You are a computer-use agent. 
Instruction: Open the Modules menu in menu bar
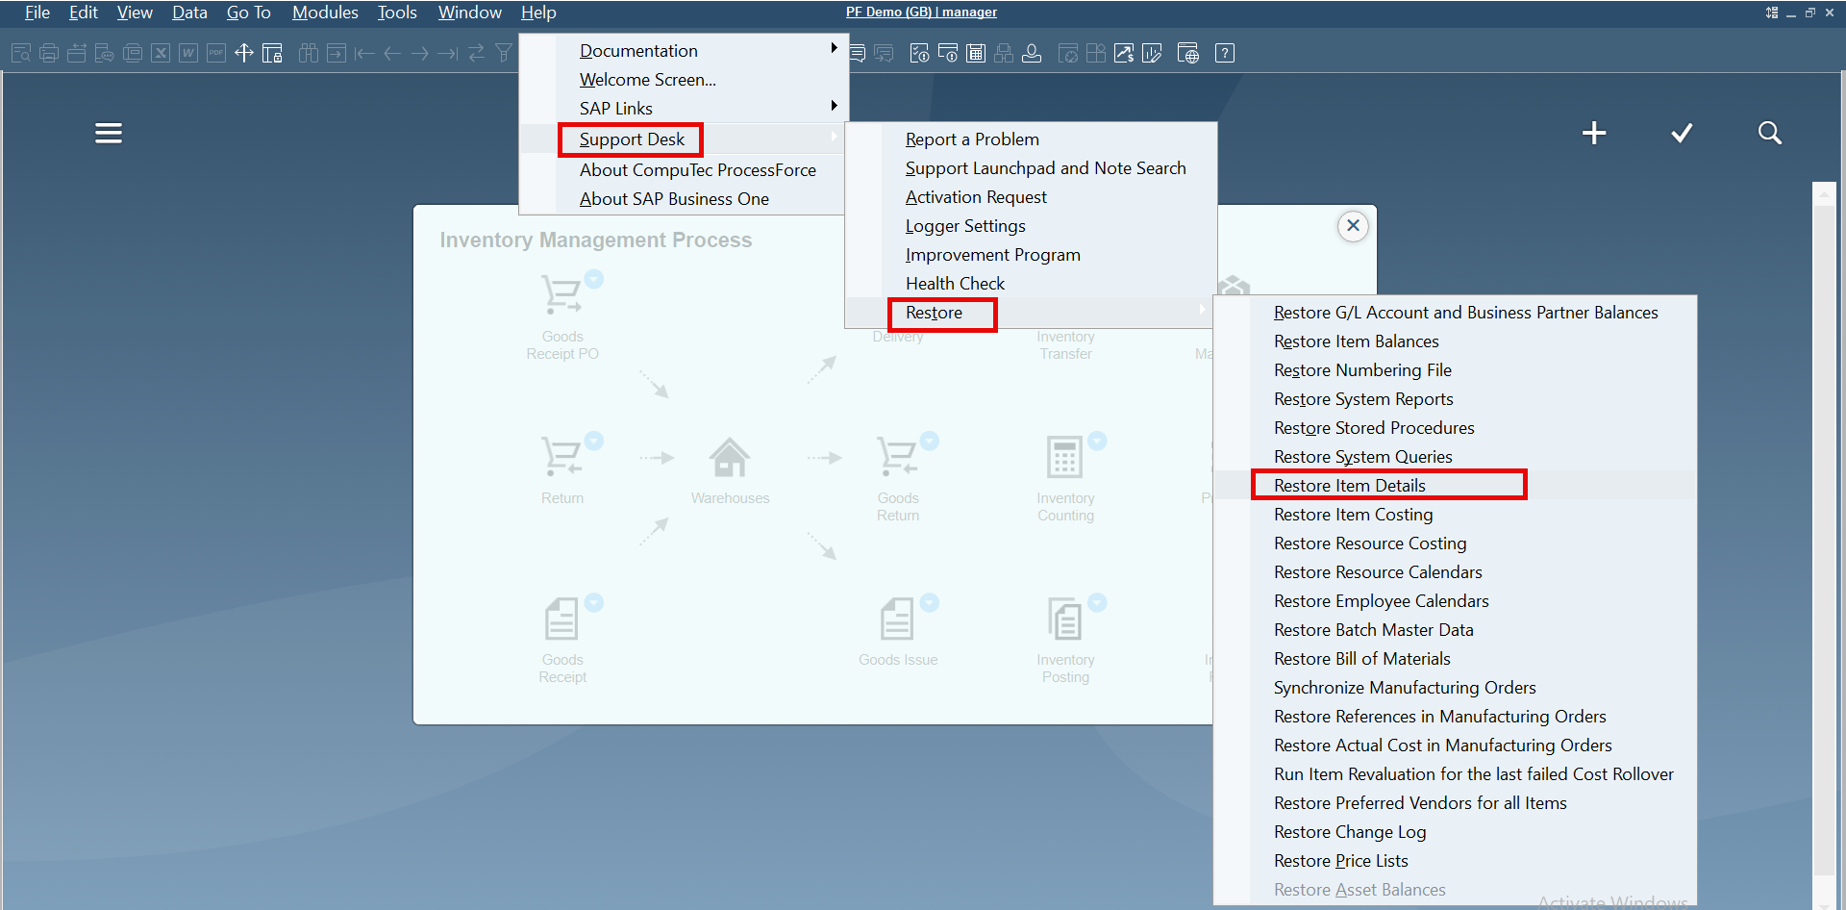coord(325,13)
